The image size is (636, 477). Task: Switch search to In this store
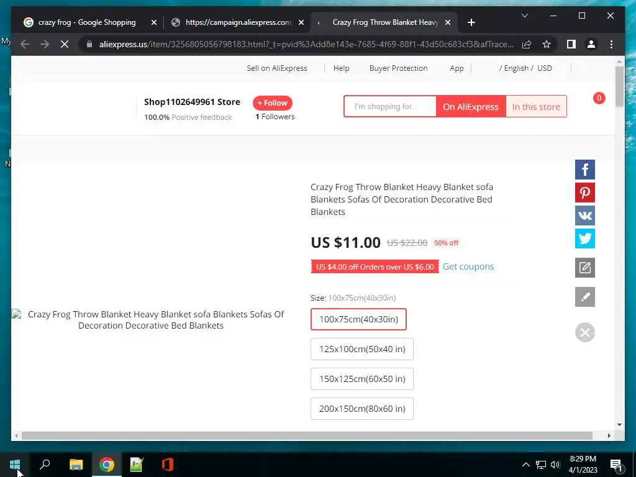pyautogui.click(x=536, y=107)
